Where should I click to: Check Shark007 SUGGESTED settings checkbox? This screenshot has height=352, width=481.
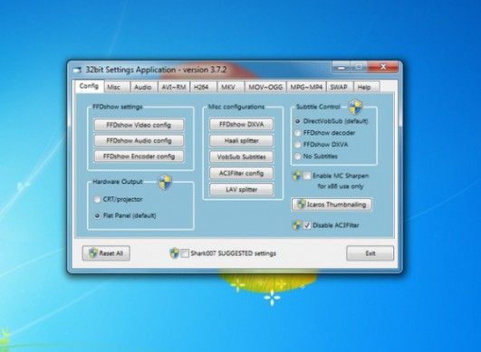click(185, 253)
